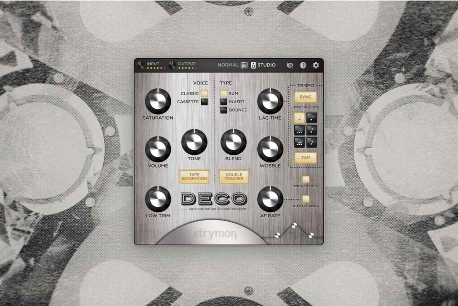
Task: Open help with the question mark icon
Action: pyautogui.click(x=303, y=65)
